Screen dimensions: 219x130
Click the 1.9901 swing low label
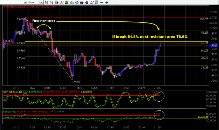(76, 82)
